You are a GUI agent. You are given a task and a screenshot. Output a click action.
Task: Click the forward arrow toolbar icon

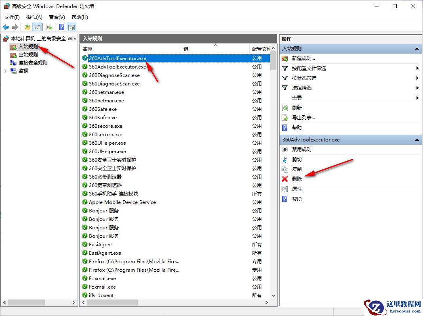point(15,27)
